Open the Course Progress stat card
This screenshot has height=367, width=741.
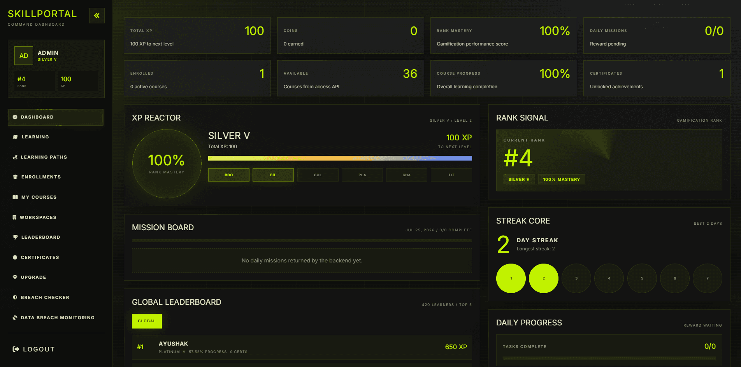point(504,78)
